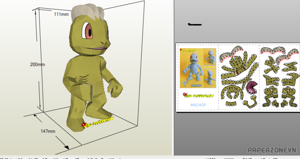Click the 147mm depth dimension label
The height and width of the screenshot is (159, 300).
click(x=48, y=131)
